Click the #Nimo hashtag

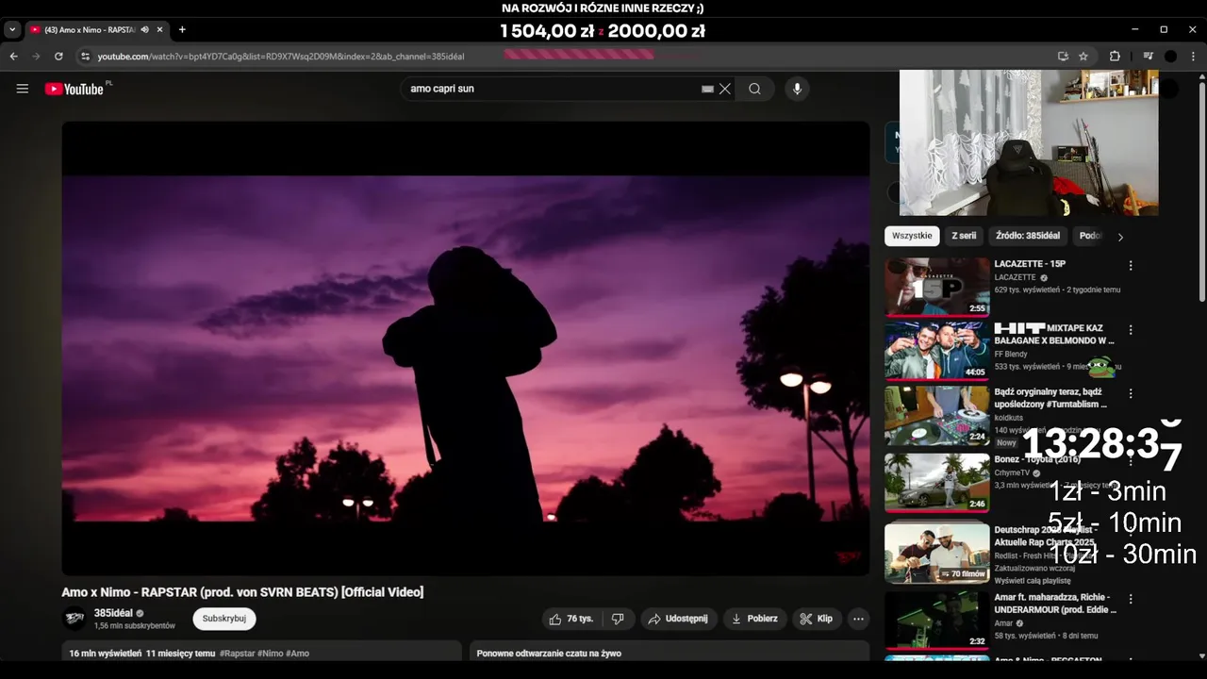[x=270, y=654]
